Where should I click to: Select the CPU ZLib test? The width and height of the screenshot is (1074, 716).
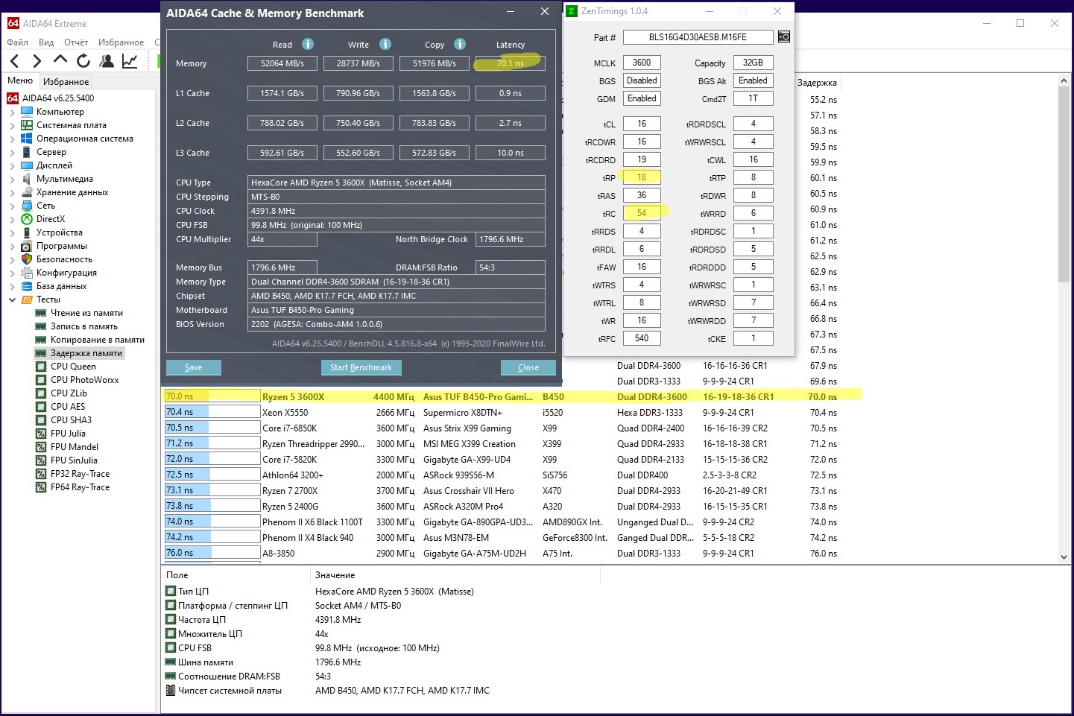69,393
